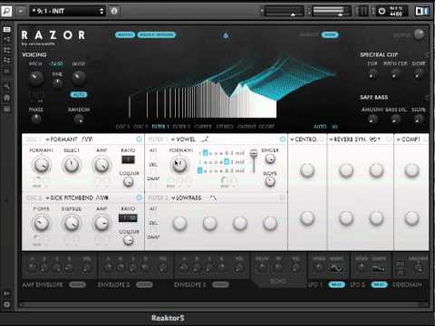
Task: Open the 9: 1 - INIT snapshot dropdown
Action: tap(67, 11)
